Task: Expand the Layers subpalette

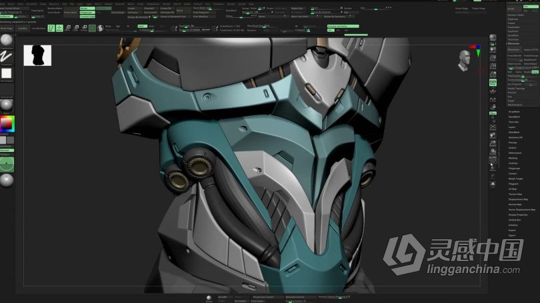Action: click(512, 127)
